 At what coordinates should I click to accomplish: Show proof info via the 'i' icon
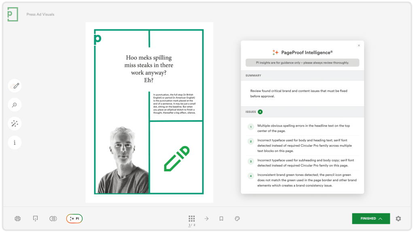(15, 143)
